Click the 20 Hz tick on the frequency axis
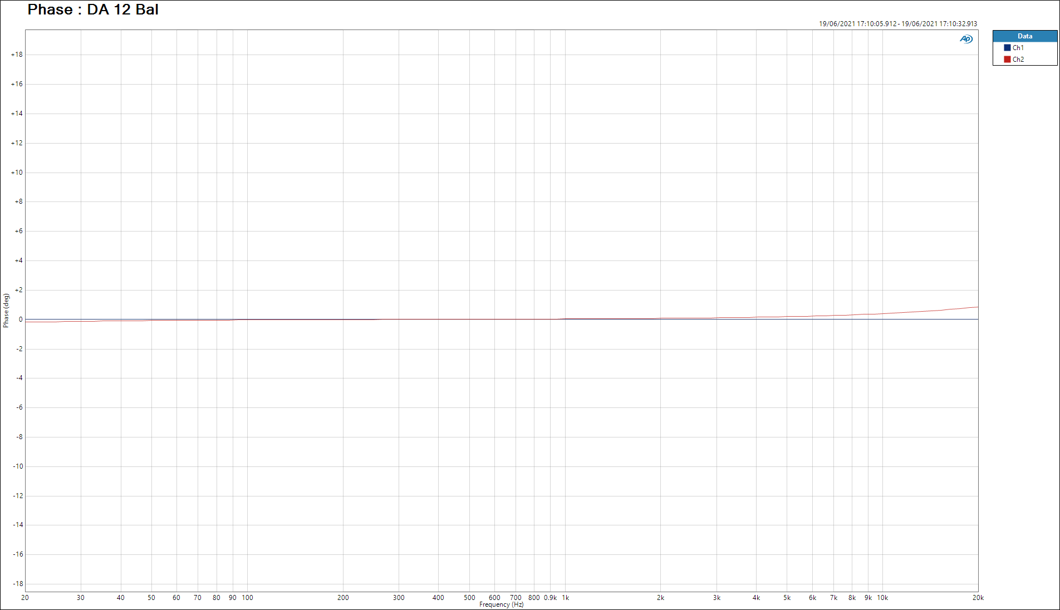Screen dimensions: 1060x610 coord(25,598)
